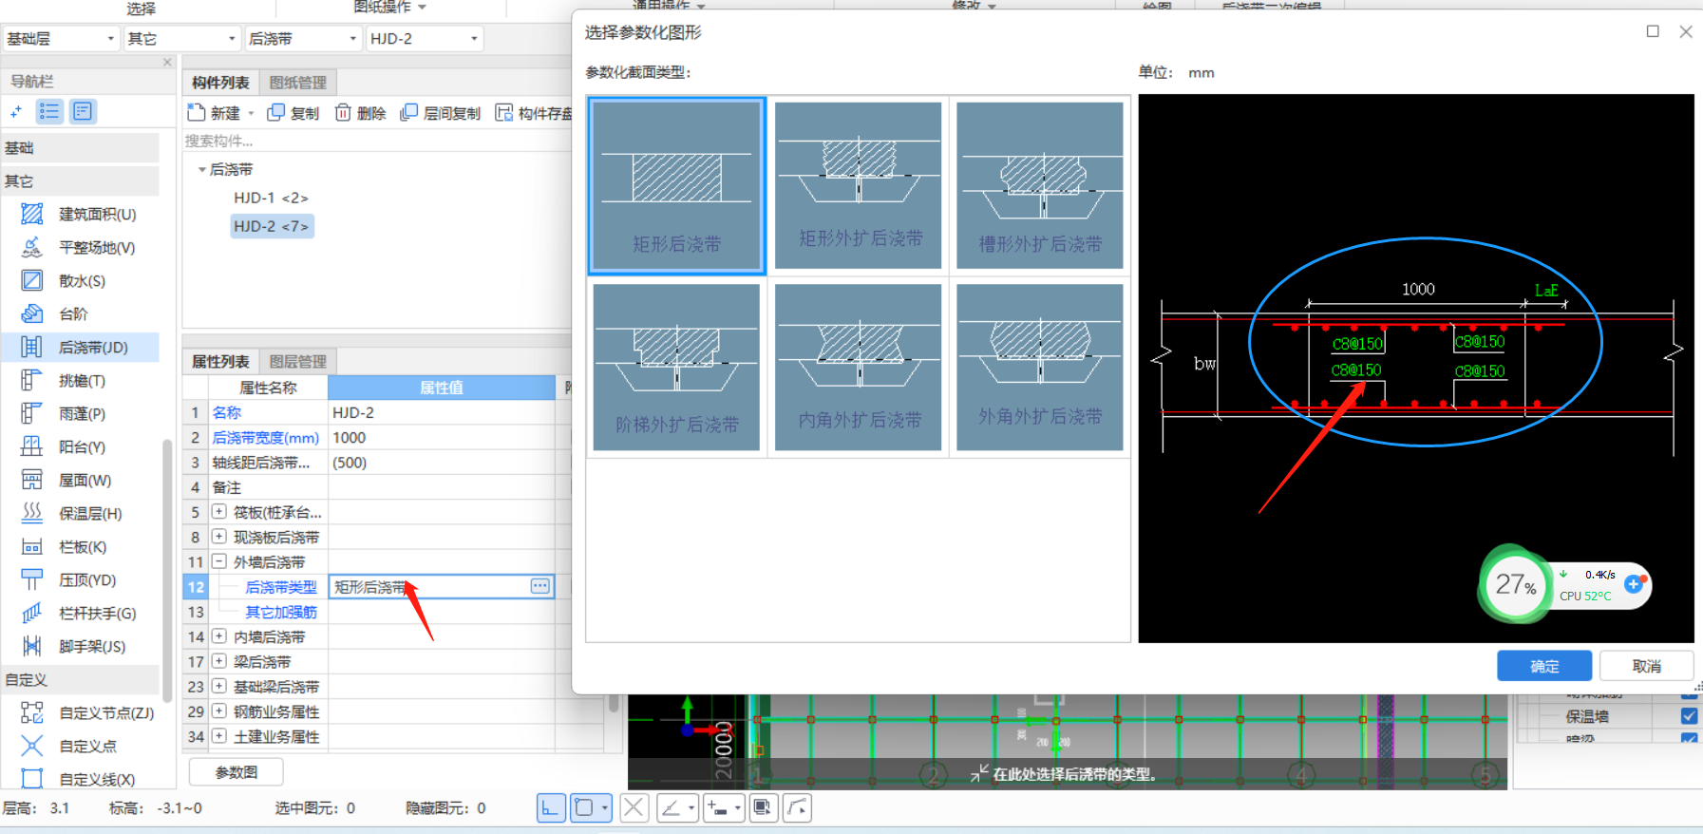
Task: Click the 复制 component button
Action: [x=293, y=113]
